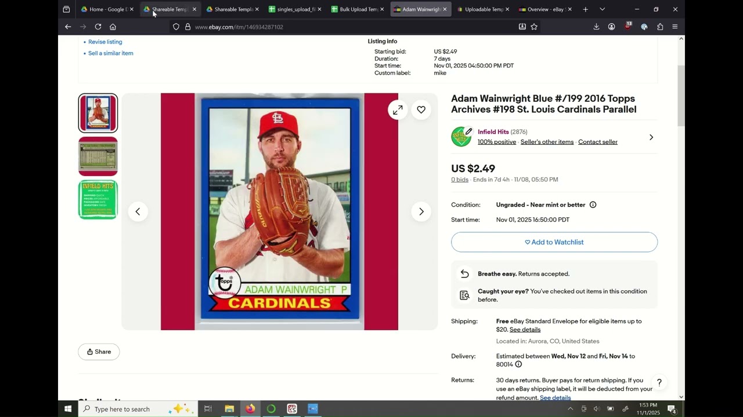Click the taskbar search box
The height and width of the screenshot is (417, 743).
click(138, 409)
